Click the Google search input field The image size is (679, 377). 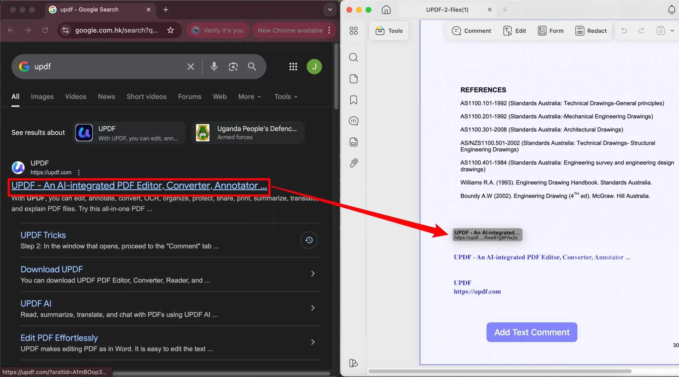pos(106,67)
